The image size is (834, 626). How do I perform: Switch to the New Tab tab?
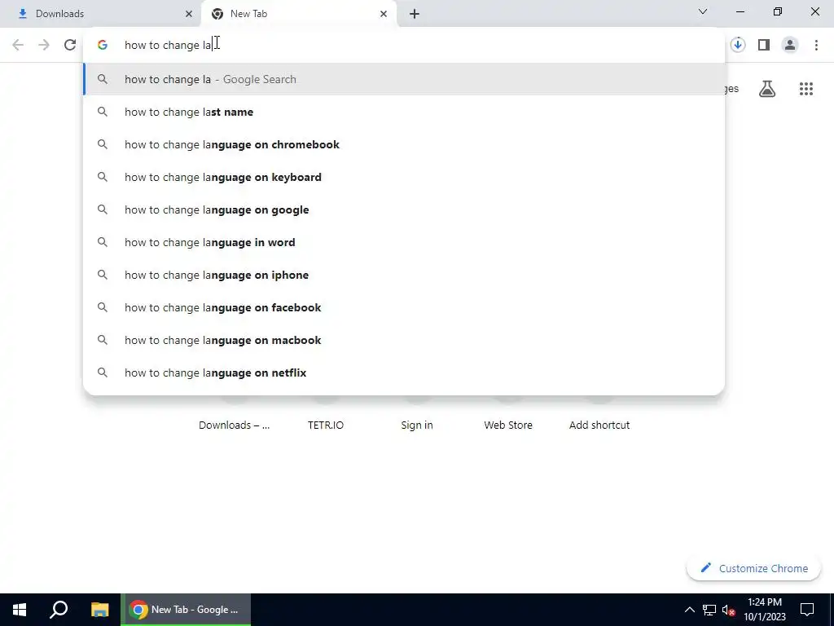click(x=298, y=14)
